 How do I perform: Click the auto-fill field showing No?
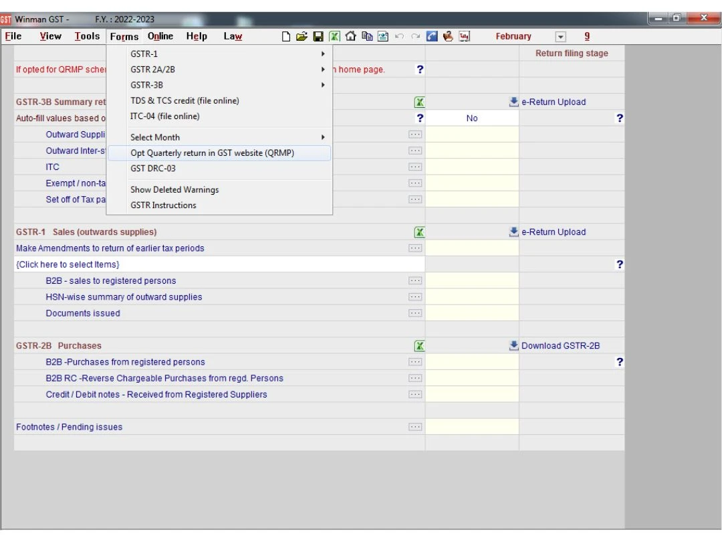tap(472, 118)
